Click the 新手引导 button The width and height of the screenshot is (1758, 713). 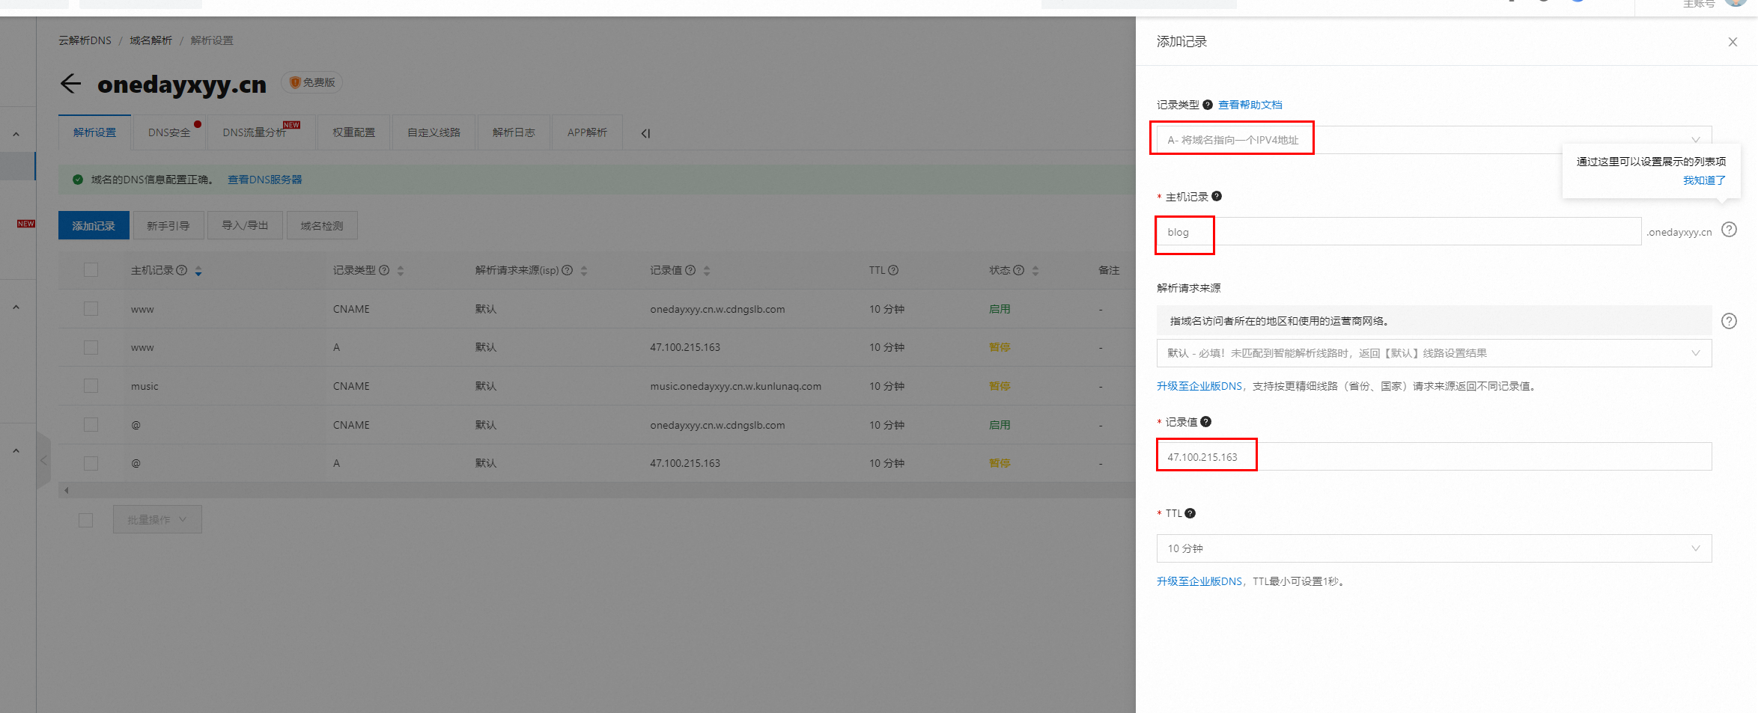[x=168, y=225]
